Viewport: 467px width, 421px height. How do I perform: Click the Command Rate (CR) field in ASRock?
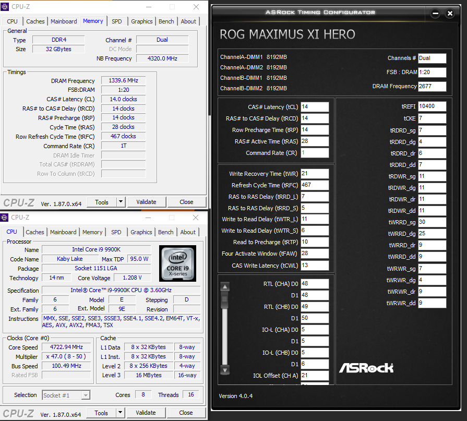(x=315, y=153)
